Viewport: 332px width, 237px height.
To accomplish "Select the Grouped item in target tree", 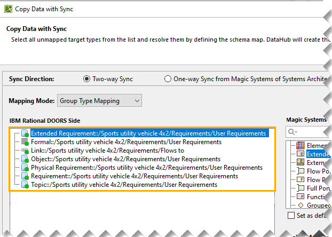I will point(319,205).
